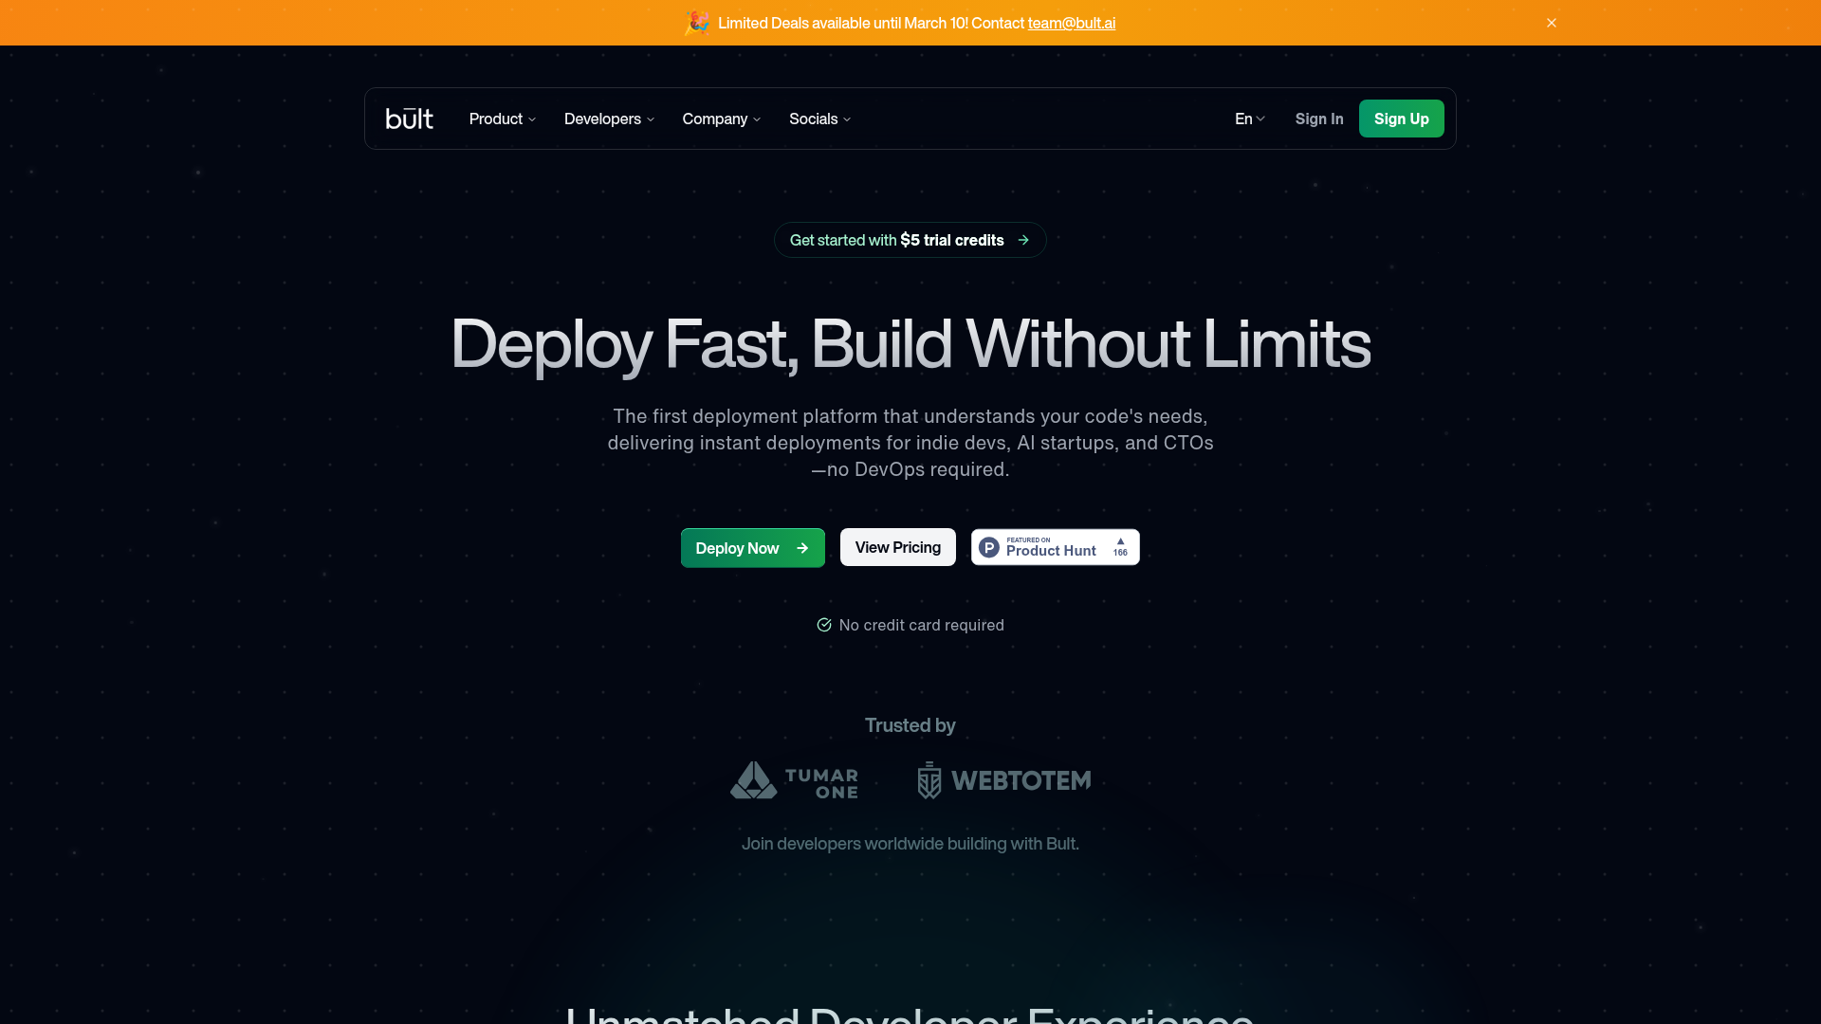Open the Developers dropdown menu
The image size is (1821, 1024).
609,119
